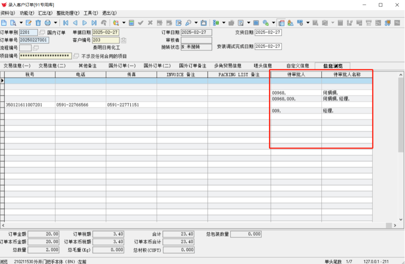
Task: Click the delete trash can icon
Action: pyautogui.click(x=38, y=23)
